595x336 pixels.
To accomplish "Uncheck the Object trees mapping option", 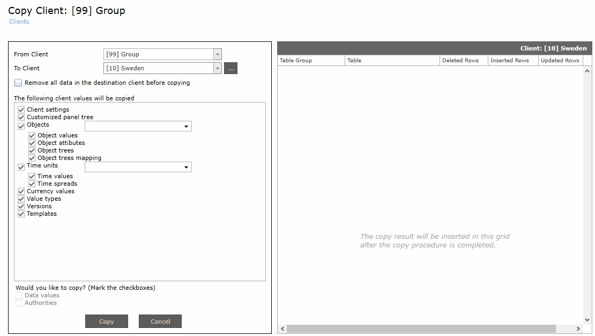I will click(x=32, y=158).
